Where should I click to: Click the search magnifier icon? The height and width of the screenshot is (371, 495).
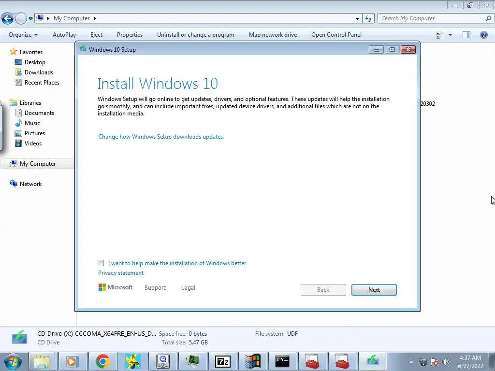[488, 18]
